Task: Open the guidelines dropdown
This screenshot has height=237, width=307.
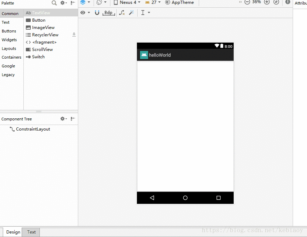Action: pyautogui.click(x=146, y=13)
